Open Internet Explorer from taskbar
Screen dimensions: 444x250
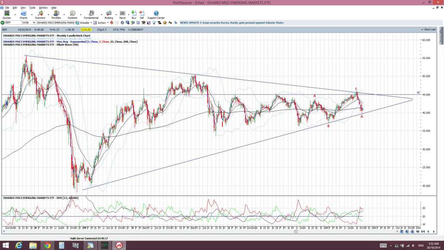pyautogui.click(x=19, y=245)
